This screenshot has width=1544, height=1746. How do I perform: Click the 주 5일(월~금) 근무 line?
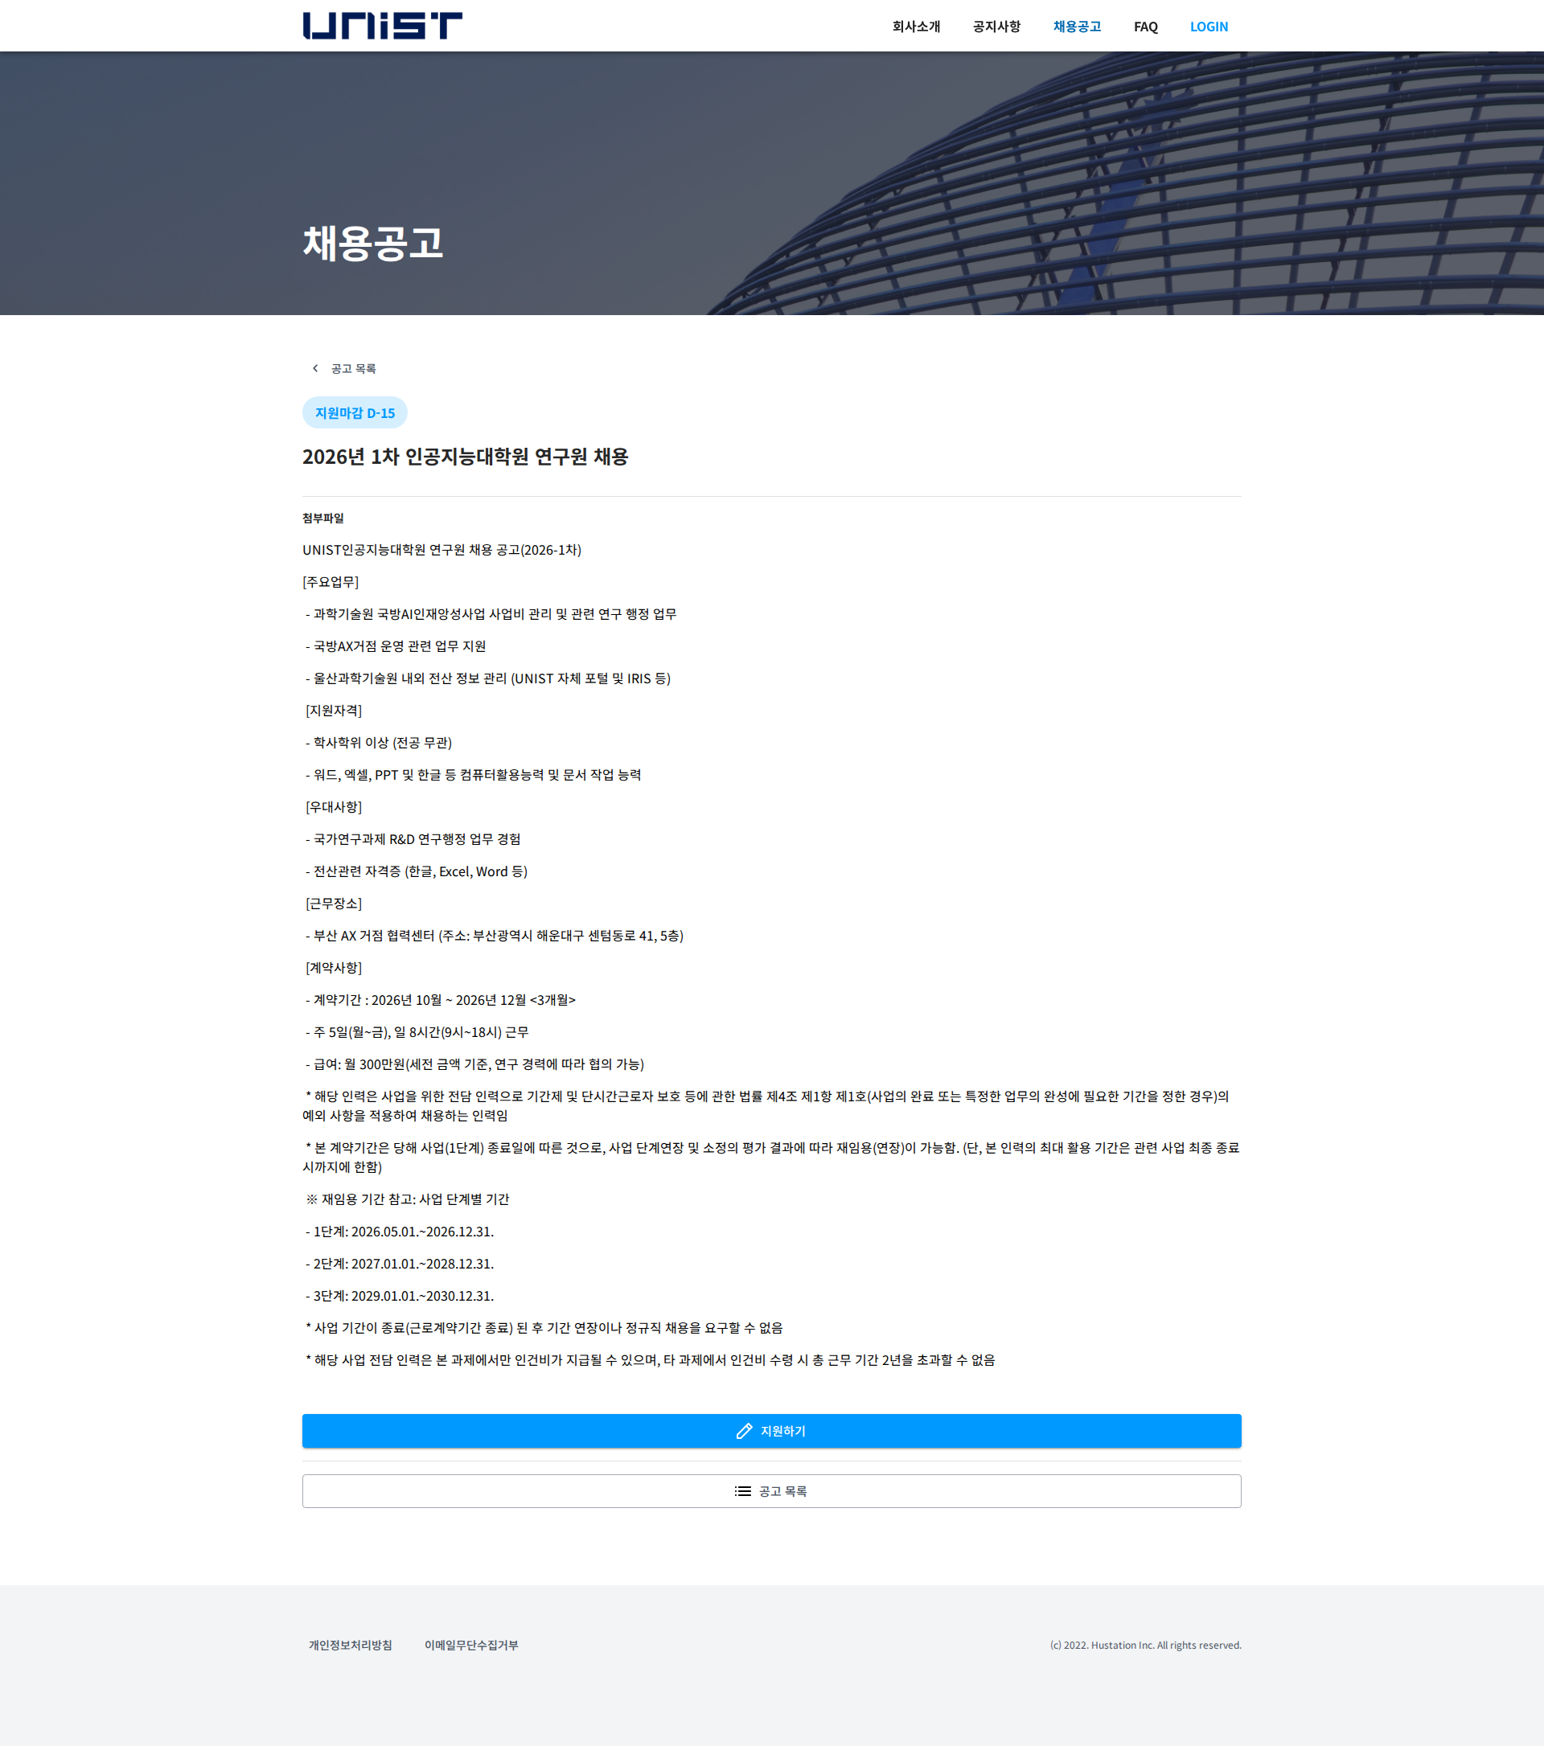pos(417,1033)
